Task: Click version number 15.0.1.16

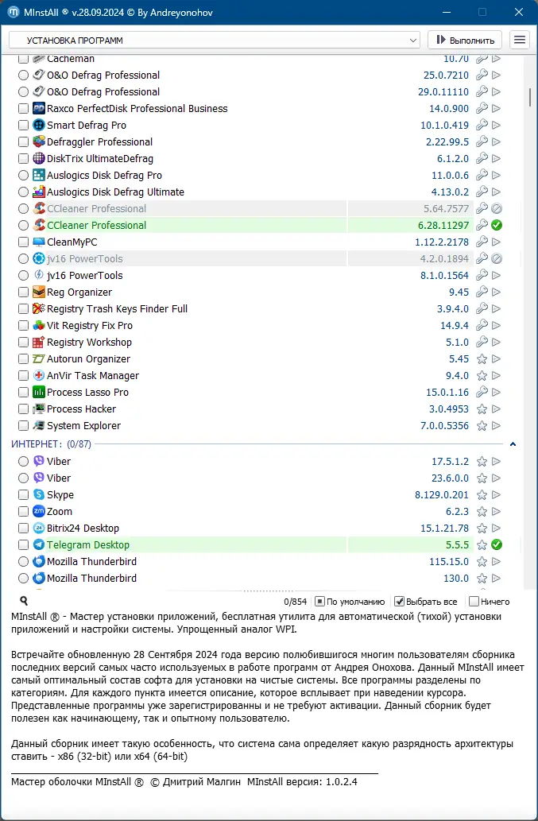Action: pyautogui.click(x=447, y=392)
